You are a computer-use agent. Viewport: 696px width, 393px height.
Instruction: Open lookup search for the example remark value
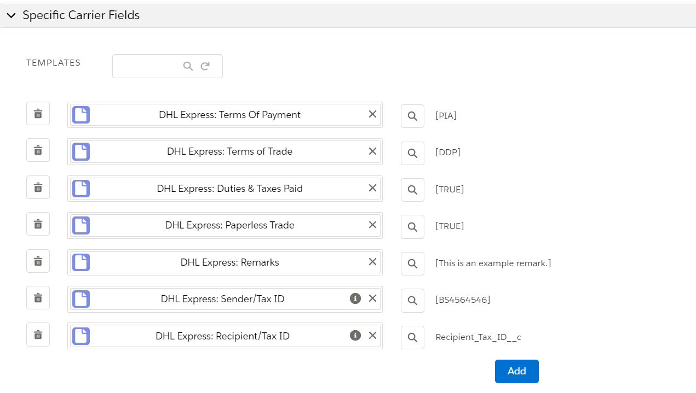(x=412, y=263)
